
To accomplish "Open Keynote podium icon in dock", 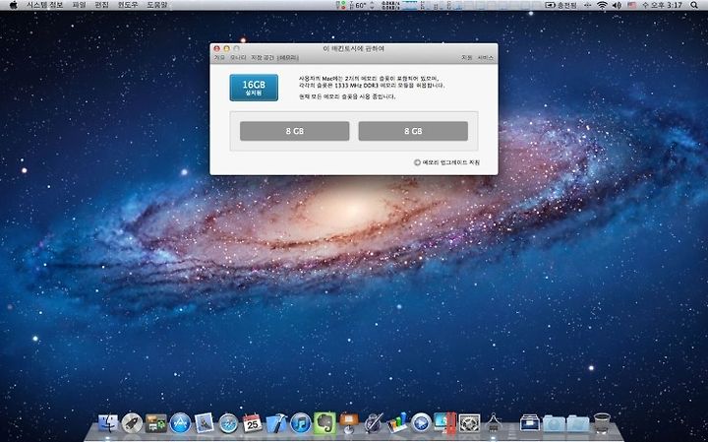I will click(x=348, y=423).
